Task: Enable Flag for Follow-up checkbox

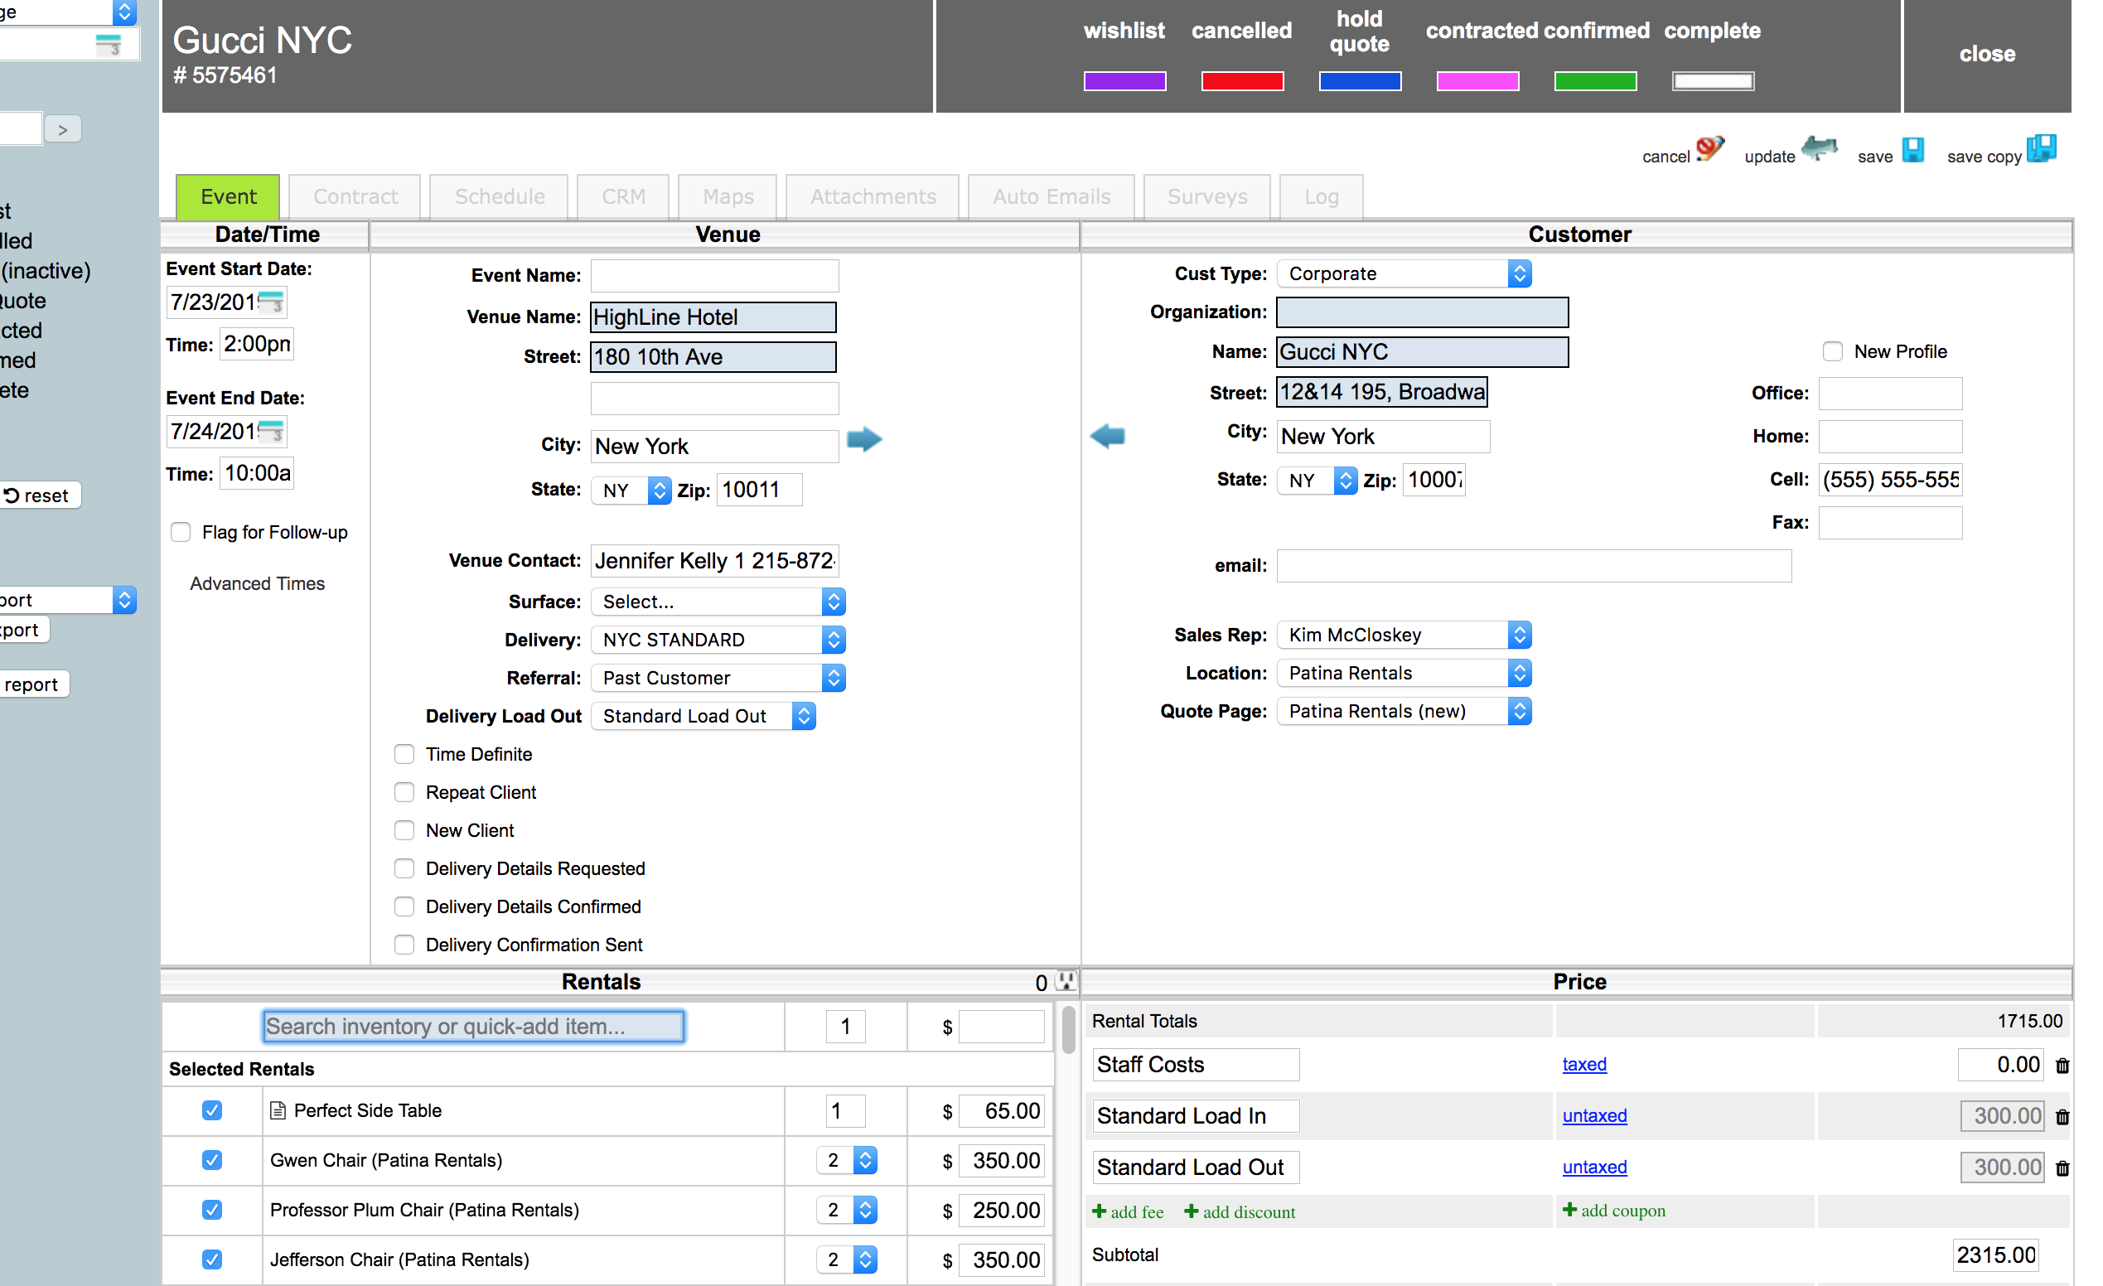Action: [x=181, y=533]
